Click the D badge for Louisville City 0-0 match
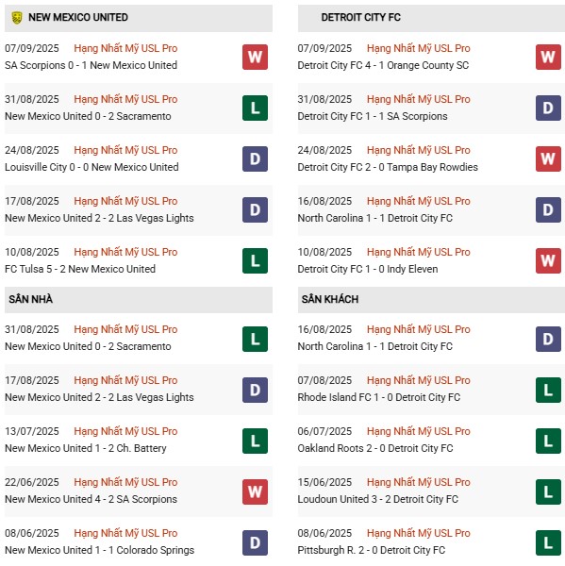Screen dimensions: 565x566 click(255, 158)
